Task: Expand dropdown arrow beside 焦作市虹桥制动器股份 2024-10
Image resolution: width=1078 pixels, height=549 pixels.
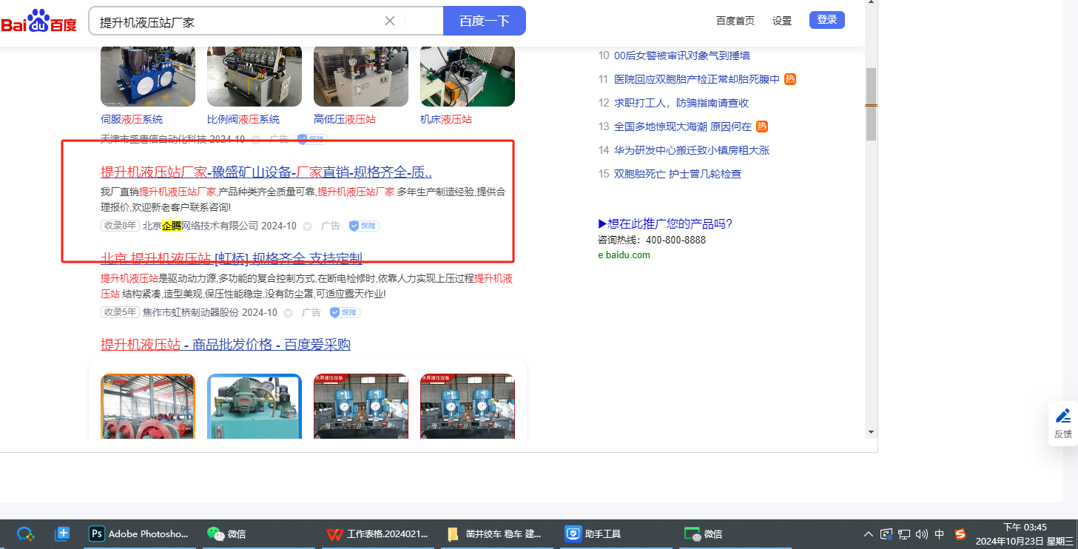Action: (x=289, y=313)
